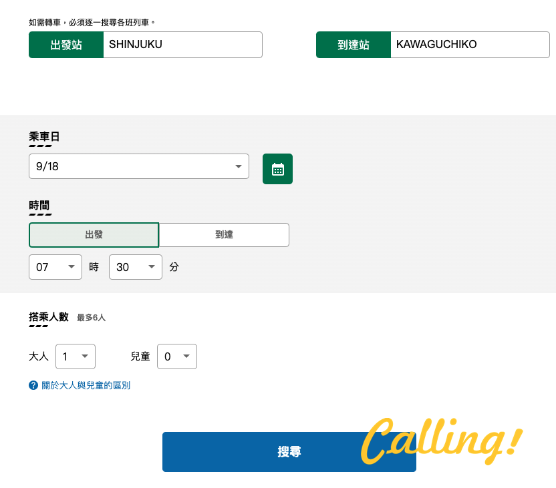Open the 兒童 child count dropdown
Viewport: 556px width, 488px height.
point(177,356)
